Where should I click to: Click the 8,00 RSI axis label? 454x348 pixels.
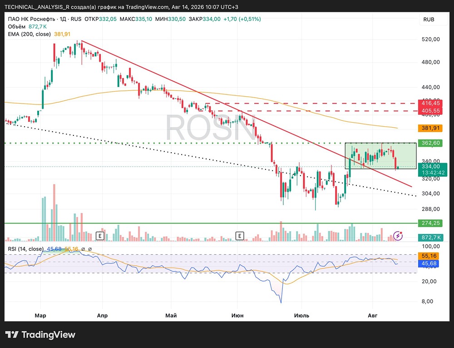(x=427, y=301)
